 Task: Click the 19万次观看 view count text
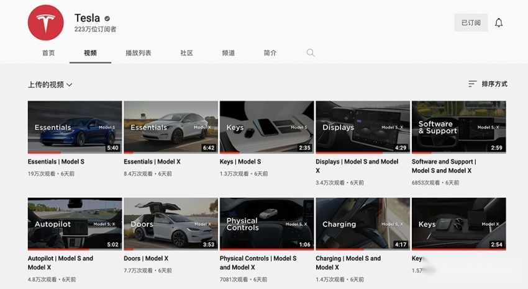point(41,174)
